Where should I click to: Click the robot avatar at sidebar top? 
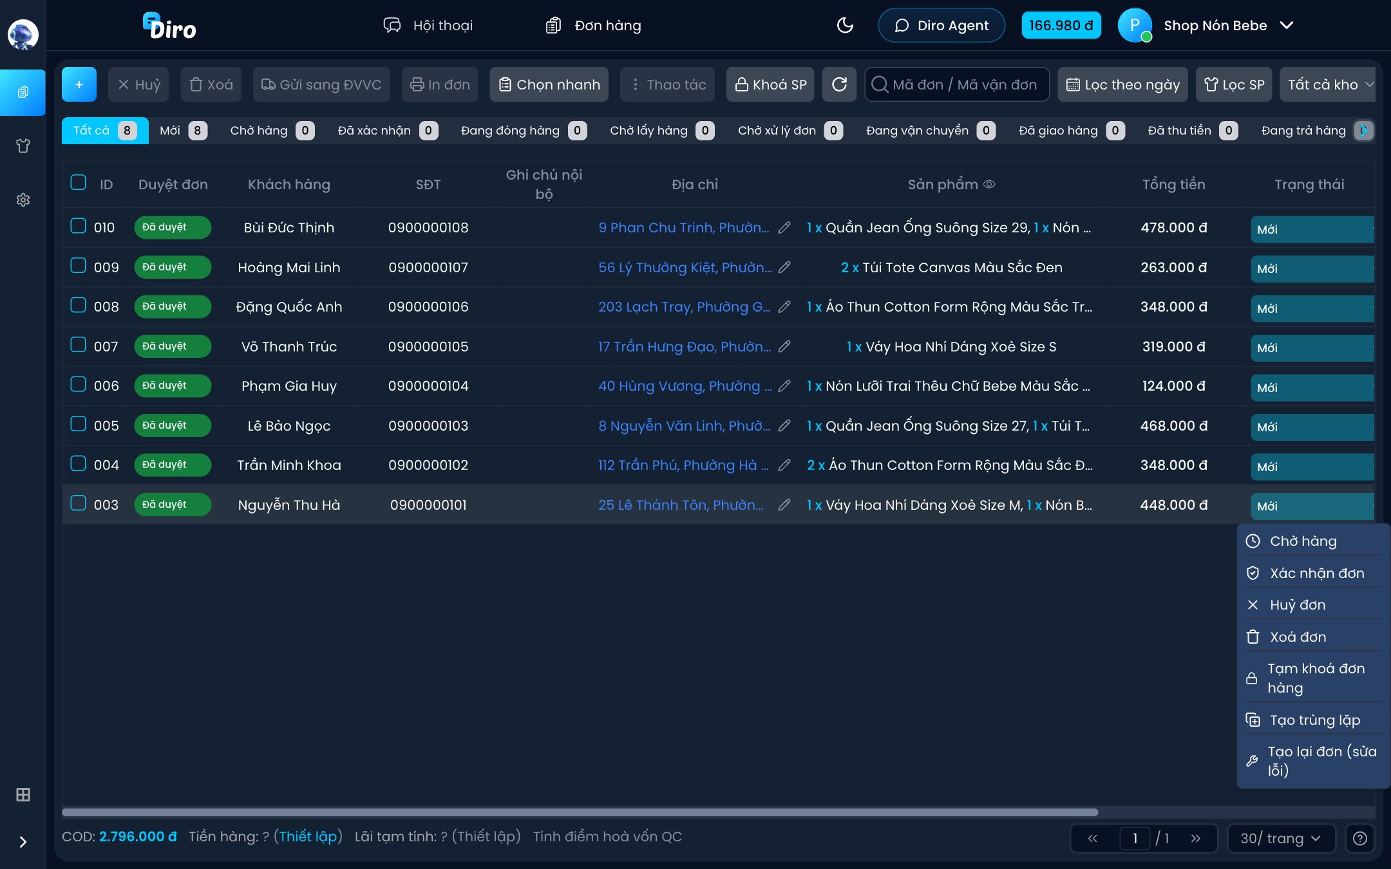[23, 34]
